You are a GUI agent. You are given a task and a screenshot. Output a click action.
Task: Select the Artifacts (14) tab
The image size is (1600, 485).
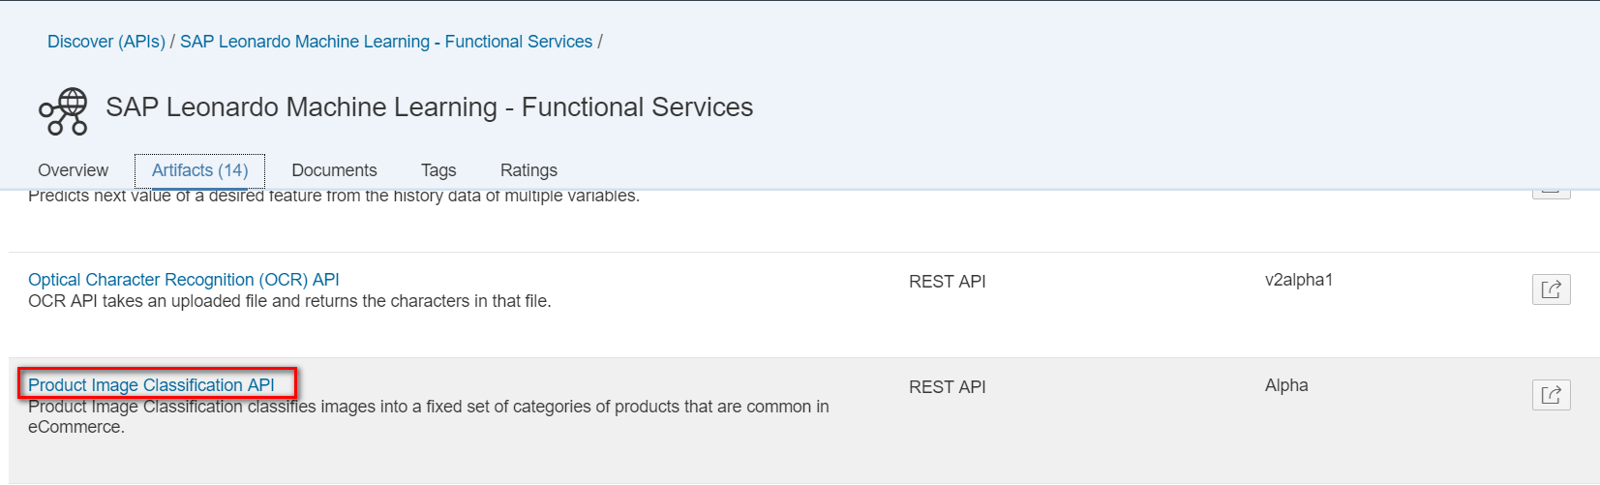point(199,170)
